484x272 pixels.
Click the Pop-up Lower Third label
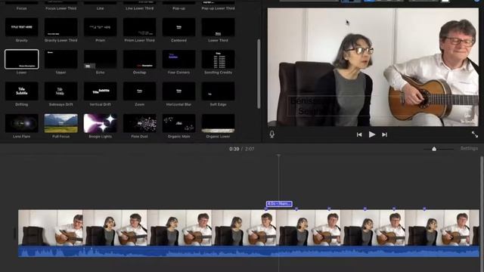point(218,8)
